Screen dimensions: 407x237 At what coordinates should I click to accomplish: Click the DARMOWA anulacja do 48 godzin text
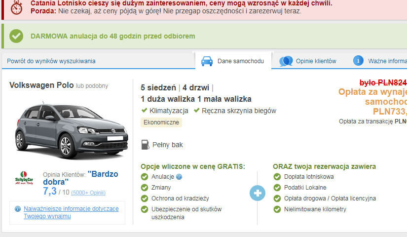[x=112, y=36]
